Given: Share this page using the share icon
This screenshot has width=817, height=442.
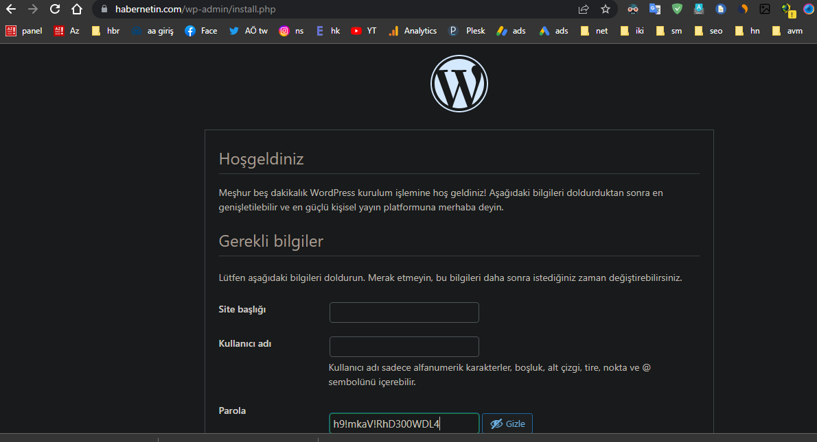Looking at the screenshot, I should tap(584, 10).
